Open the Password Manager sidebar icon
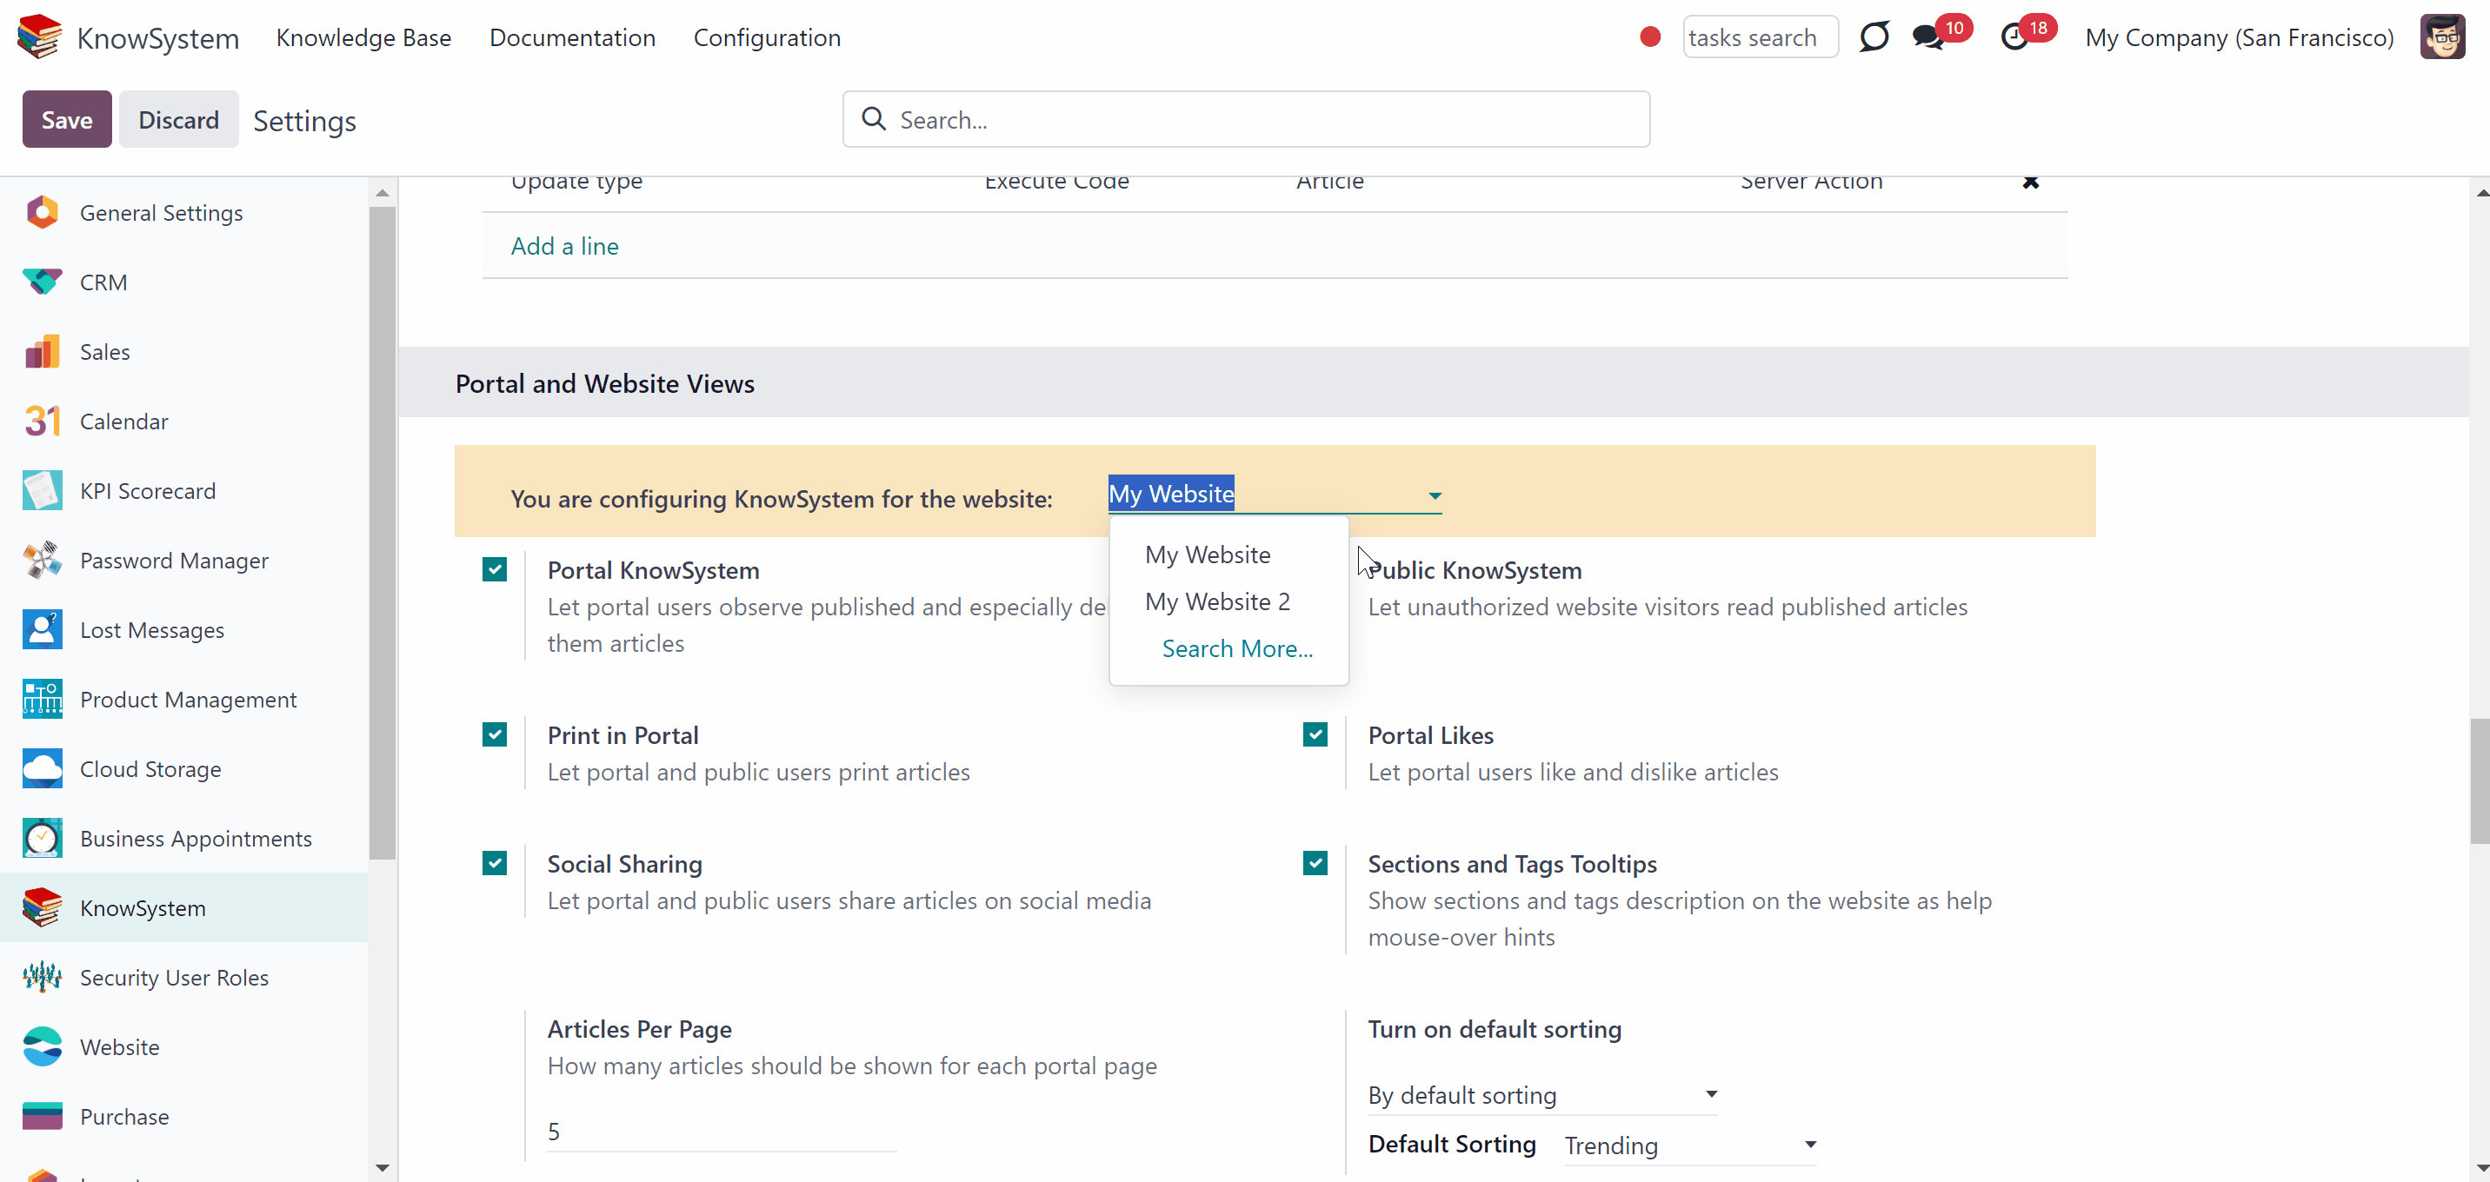Viewport: 2490px width, 1182px height. pyautogui.click(x=43, y=561)
